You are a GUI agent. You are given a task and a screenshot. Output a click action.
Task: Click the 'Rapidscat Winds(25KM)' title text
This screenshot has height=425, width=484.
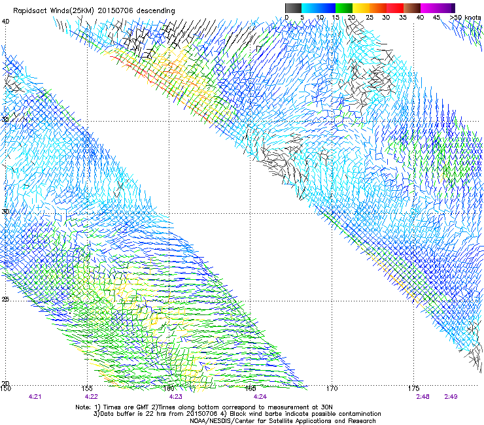pyautogui.click(x=53, y=11)
